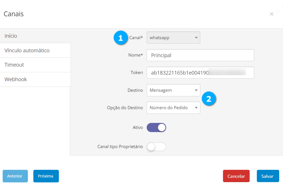The height and width of the screenshot is (187, 283).
Task: Enable the Canal tipo Proprietário toggle
Action: (156, 147)
